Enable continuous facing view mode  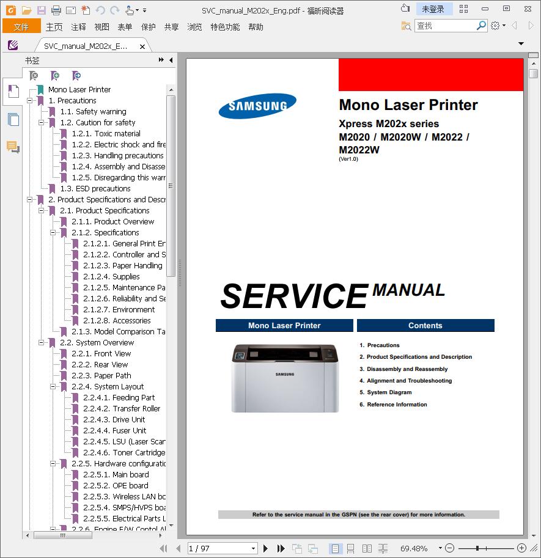[383, 548]
